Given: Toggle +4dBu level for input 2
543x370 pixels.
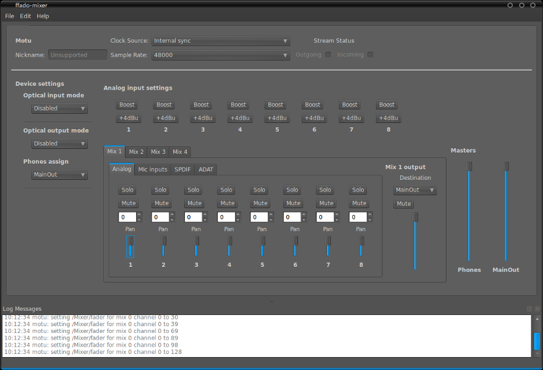Looking at the screenshot, I should pos(166,118).
